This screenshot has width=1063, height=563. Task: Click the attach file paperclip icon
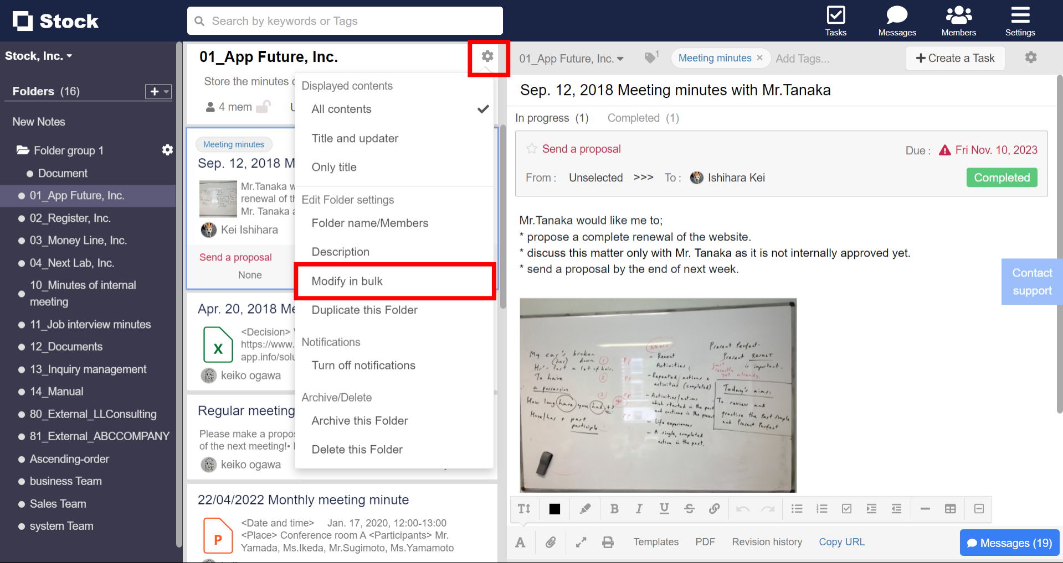(550, 542)
